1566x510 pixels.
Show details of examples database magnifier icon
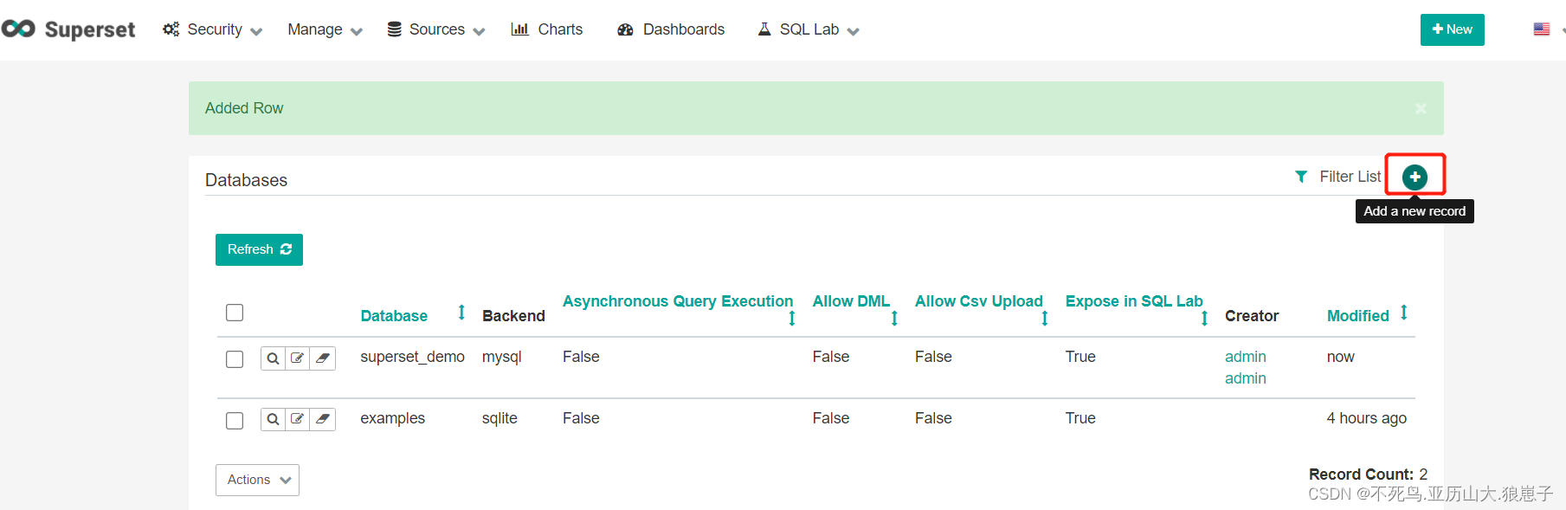pyautogui.click(x=273, y=420)
